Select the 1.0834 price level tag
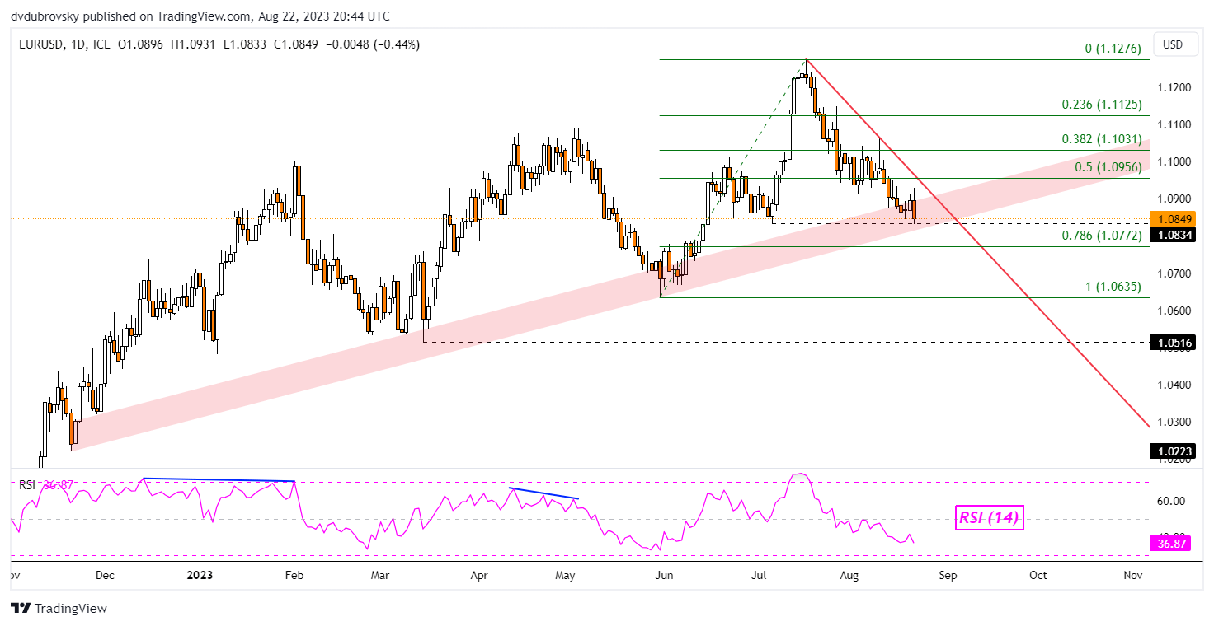 [1172, 236]
